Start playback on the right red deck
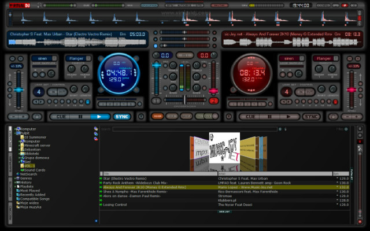370x231 pixels. pyautogui.click(x=289, y=117)
